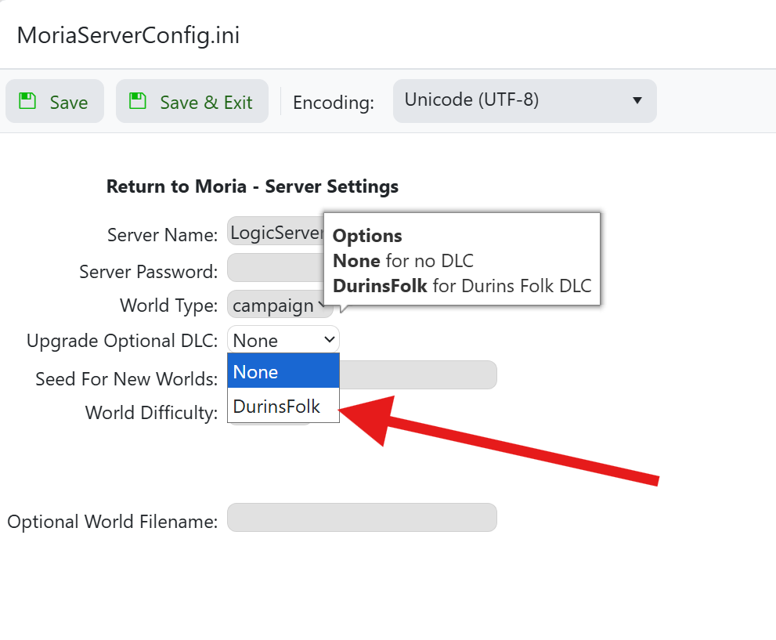
Task: Click the Options tooltip box
Action: [x=462, y=259]
